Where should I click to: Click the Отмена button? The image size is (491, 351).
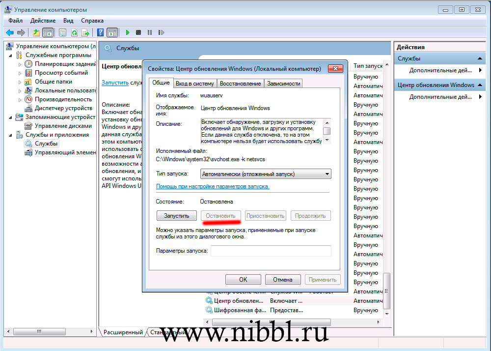283,280
